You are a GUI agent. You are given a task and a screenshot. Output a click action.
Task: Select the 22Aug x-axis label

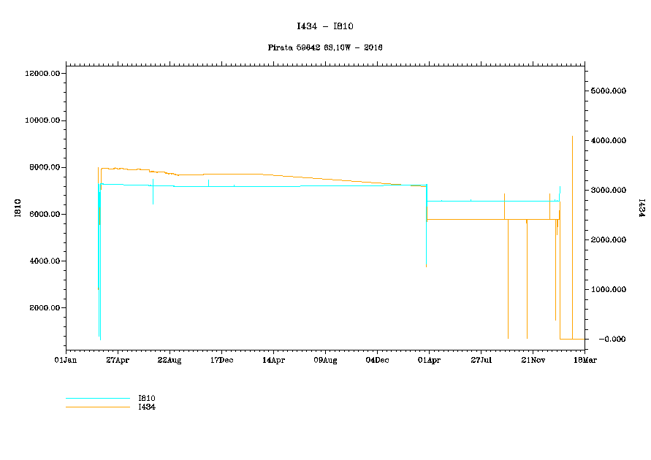click(170, 360)
